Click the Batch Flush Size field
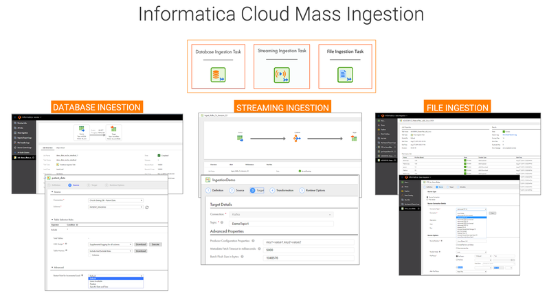This screenshot has height=304, width=560. point(309,257)
